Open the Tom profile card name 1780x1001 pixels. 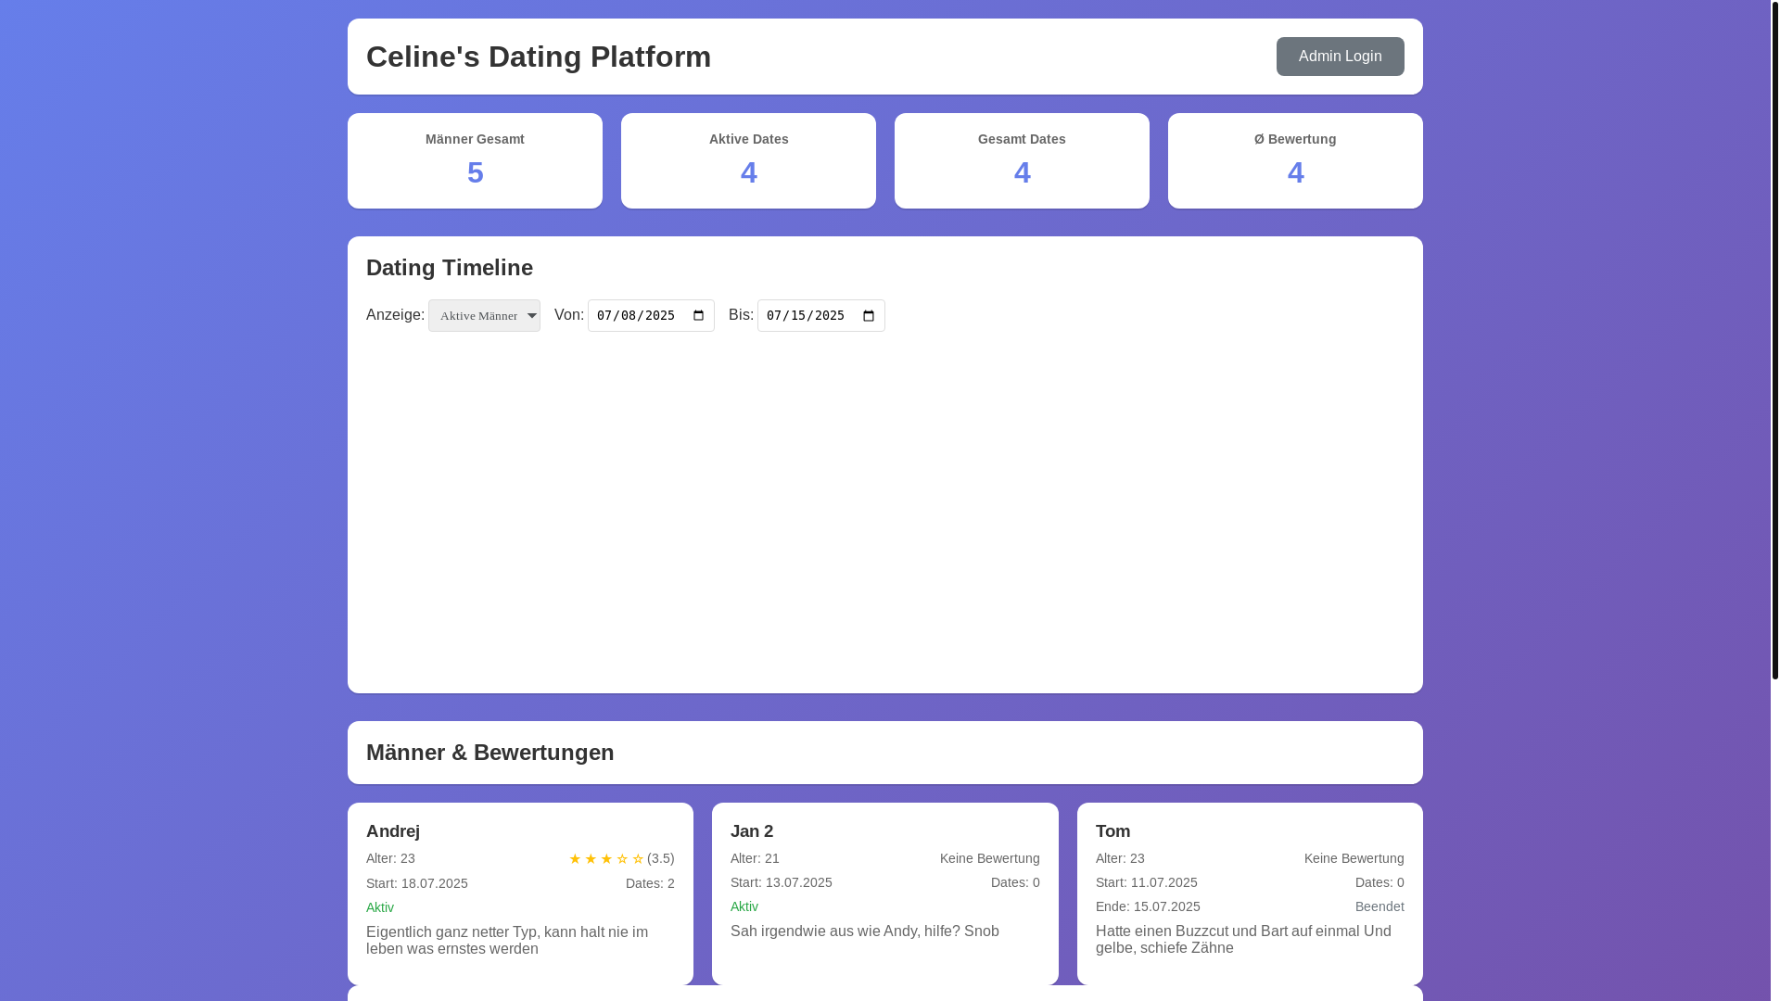(1112, 831)
